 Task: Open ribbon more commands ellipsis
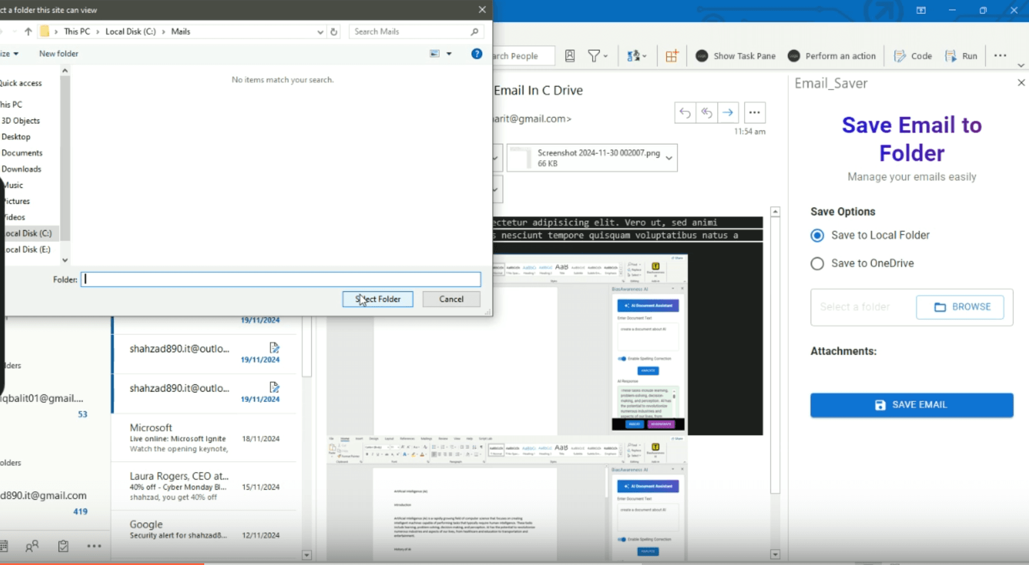1000,56
